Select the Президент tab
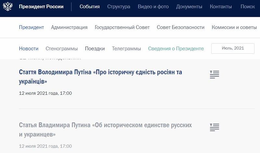The height and width of the screenshot is (153, 260). click(x=31, y=27)
